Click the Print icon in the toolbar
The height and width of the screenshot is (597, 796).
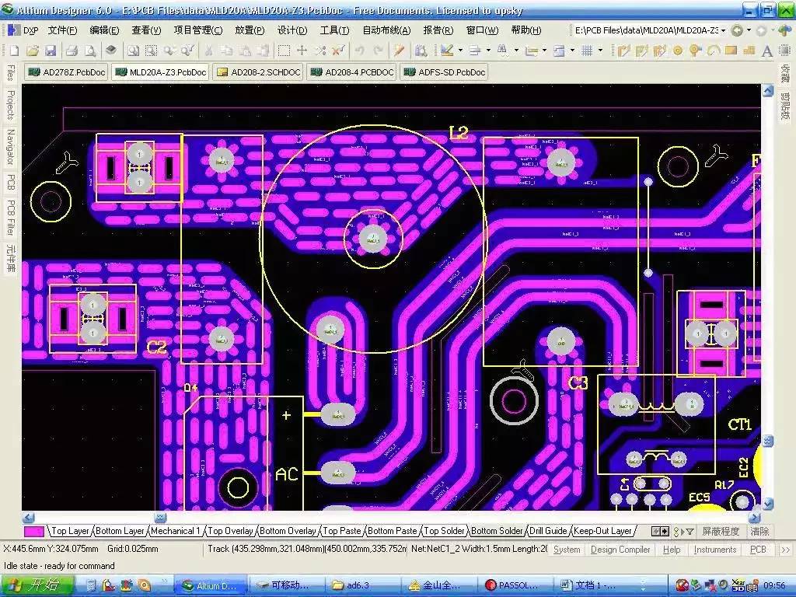[72, 51]
